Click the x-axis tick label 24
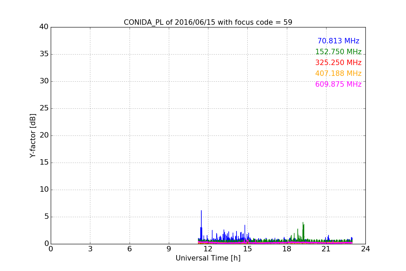 click(365, 249)
